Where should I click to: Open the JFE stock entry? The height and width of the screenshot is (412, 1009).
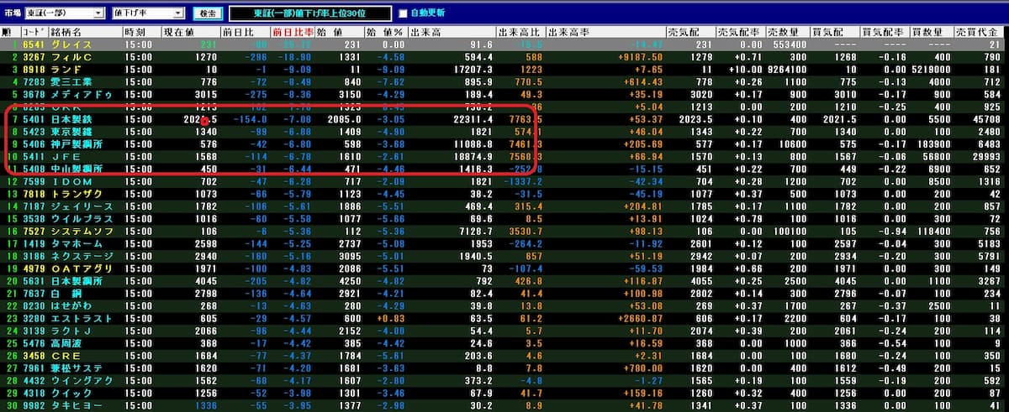tap(66, 156)
